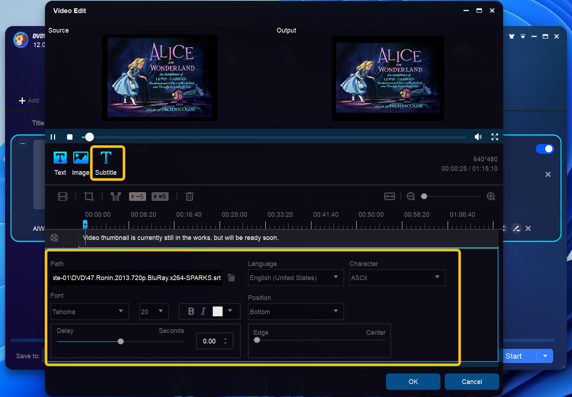Open the Subtitle tool

tap(106, 164)
